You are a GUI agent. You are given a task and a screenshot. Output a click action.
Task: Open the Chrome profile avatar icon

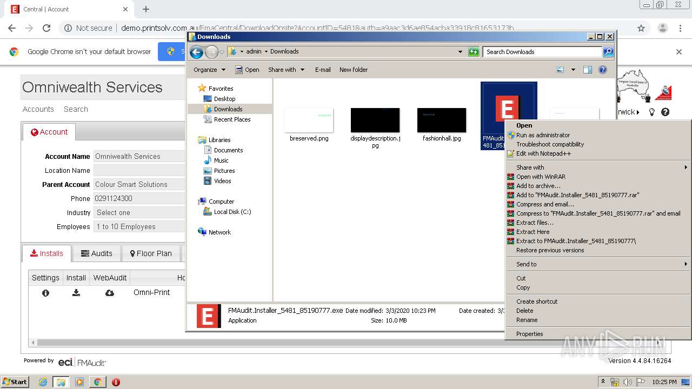pyautogui.click(x=662, y=28)
